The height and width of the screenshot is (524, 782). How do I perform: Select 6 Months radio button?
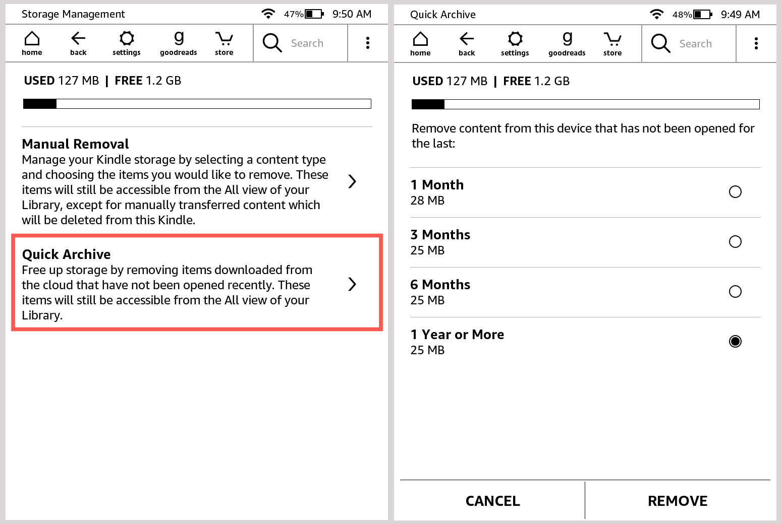(x=735, y=291)
